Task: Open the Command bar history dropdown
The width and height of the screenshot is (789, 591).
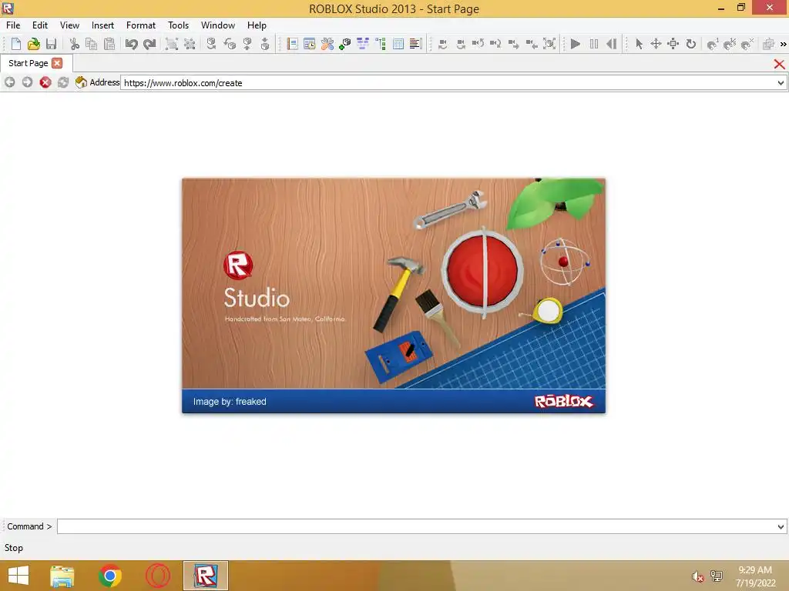Action: [781, 526]
